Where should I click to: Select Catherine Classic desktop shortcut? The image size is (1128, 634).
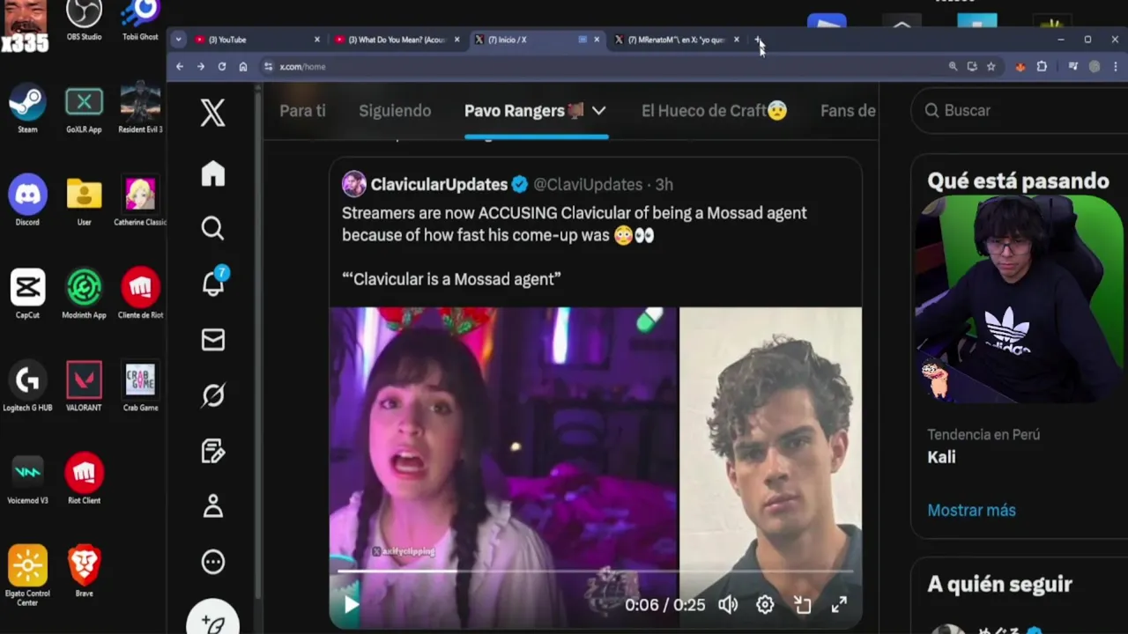140,202
